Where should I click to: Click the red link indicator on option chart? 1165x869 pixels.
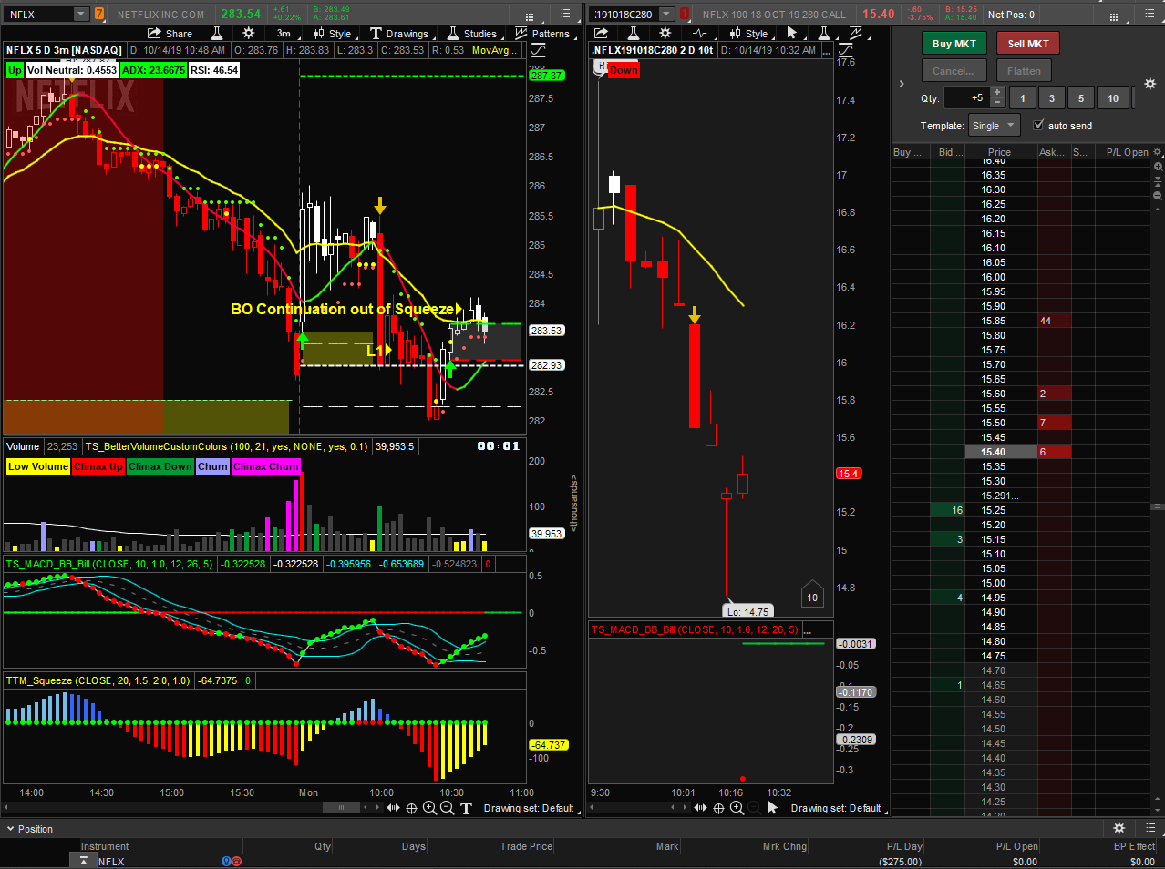[685, 14]
